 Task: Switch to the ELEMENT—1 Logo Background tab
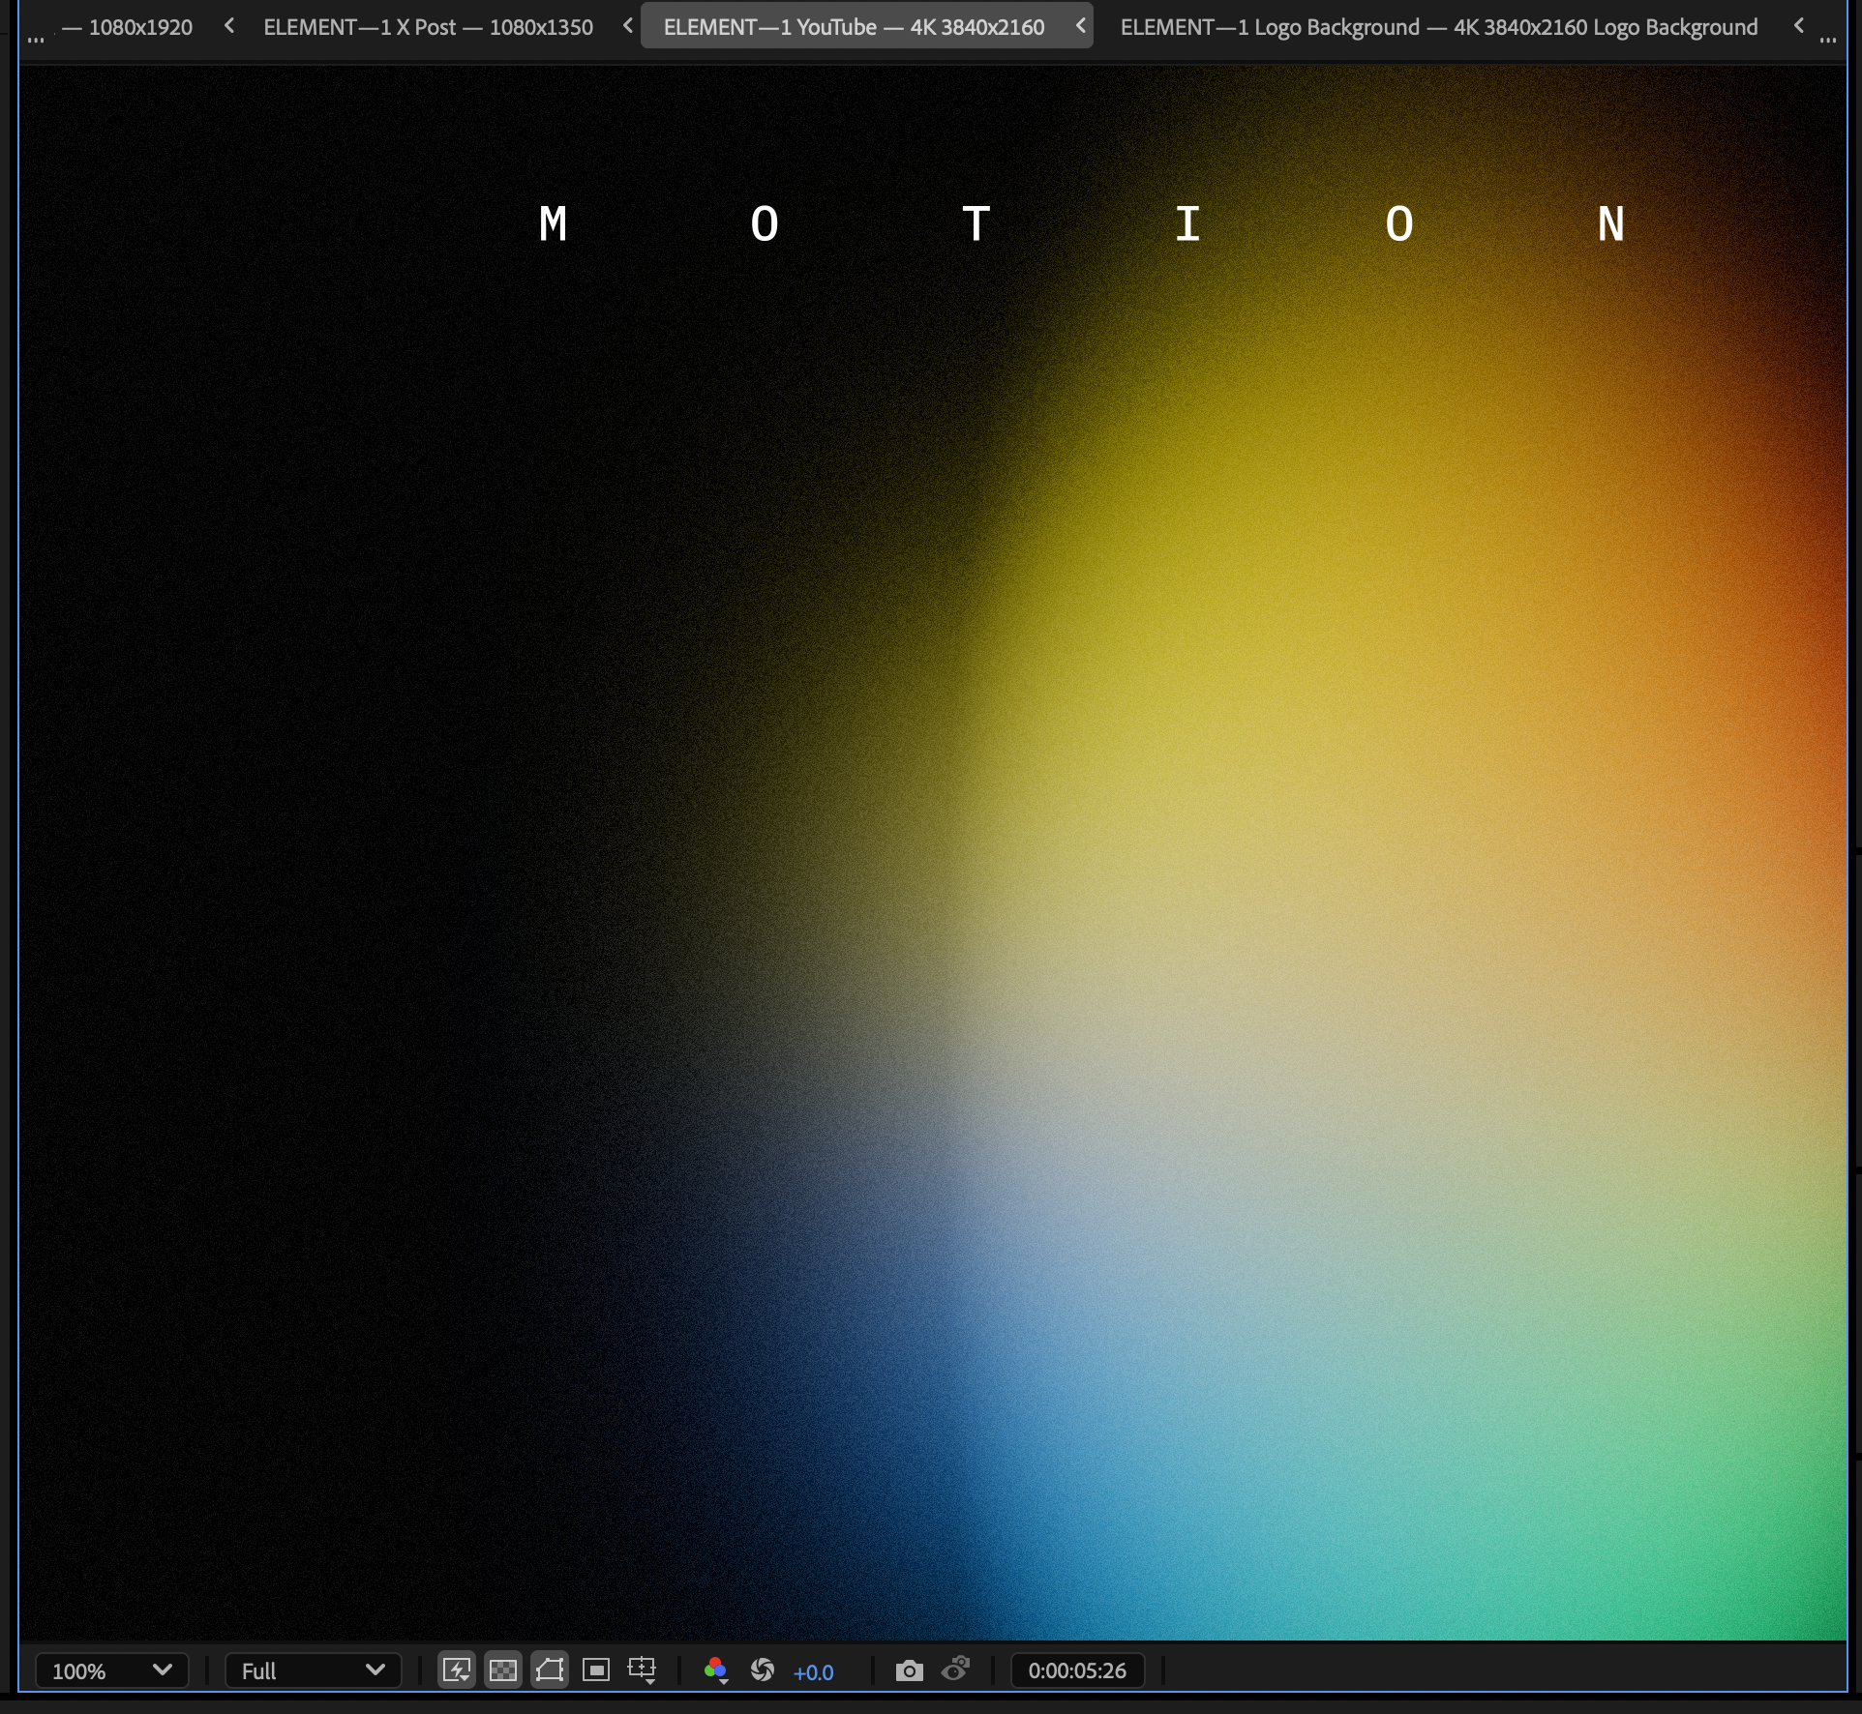(1438, 26)
